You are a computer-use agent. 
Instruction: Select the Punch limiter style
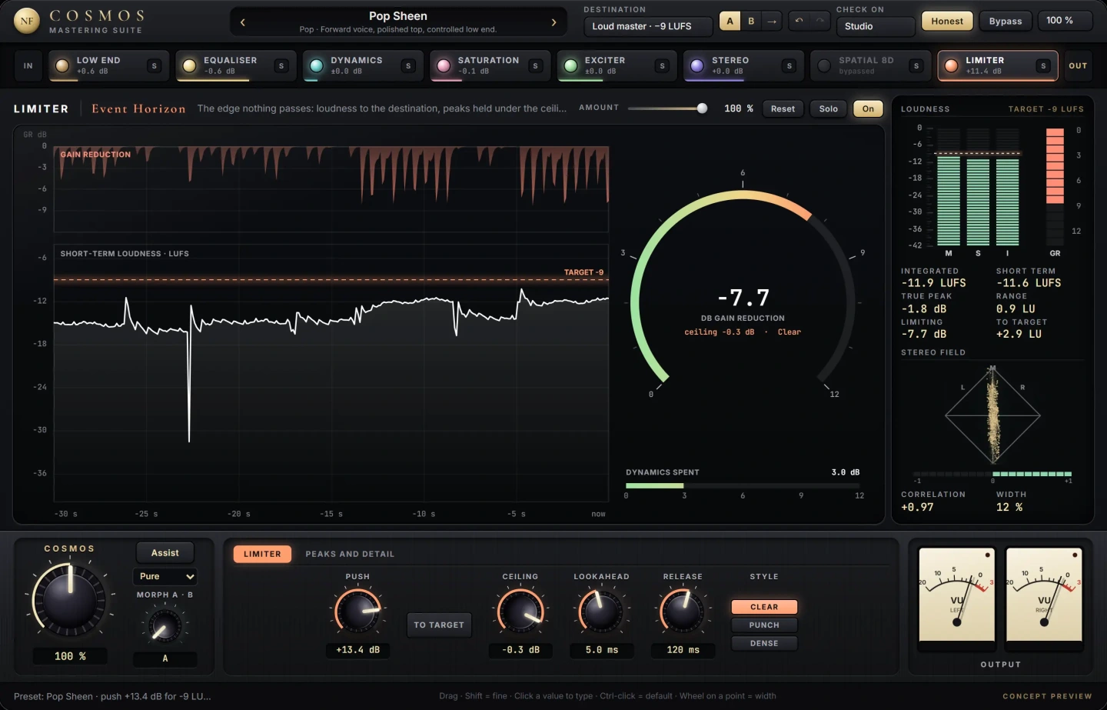pos(764,625)
